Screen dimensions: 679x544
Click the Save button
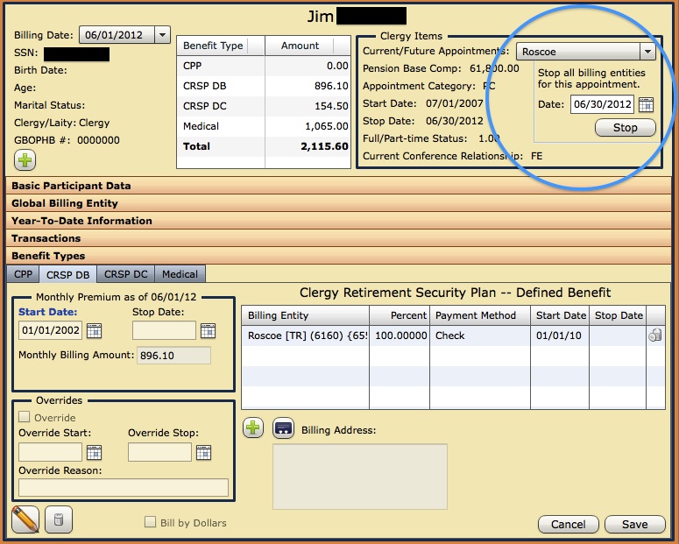pyautogui.click(x=635, y=524)
